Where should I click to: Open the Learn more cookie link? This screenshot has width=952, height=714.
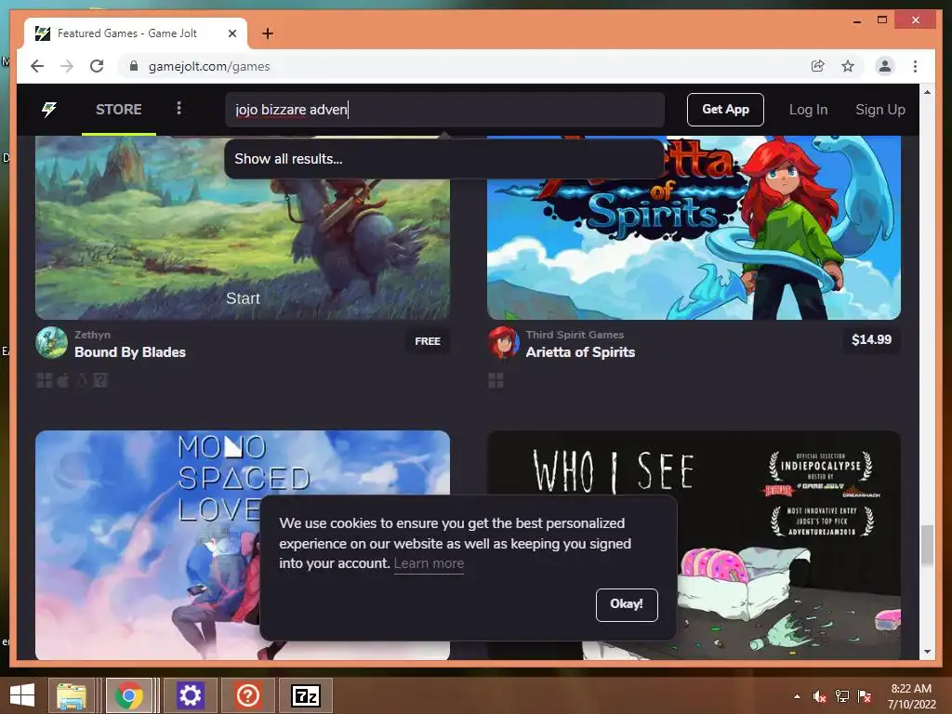pyautogui.click(x=429, y=563)
